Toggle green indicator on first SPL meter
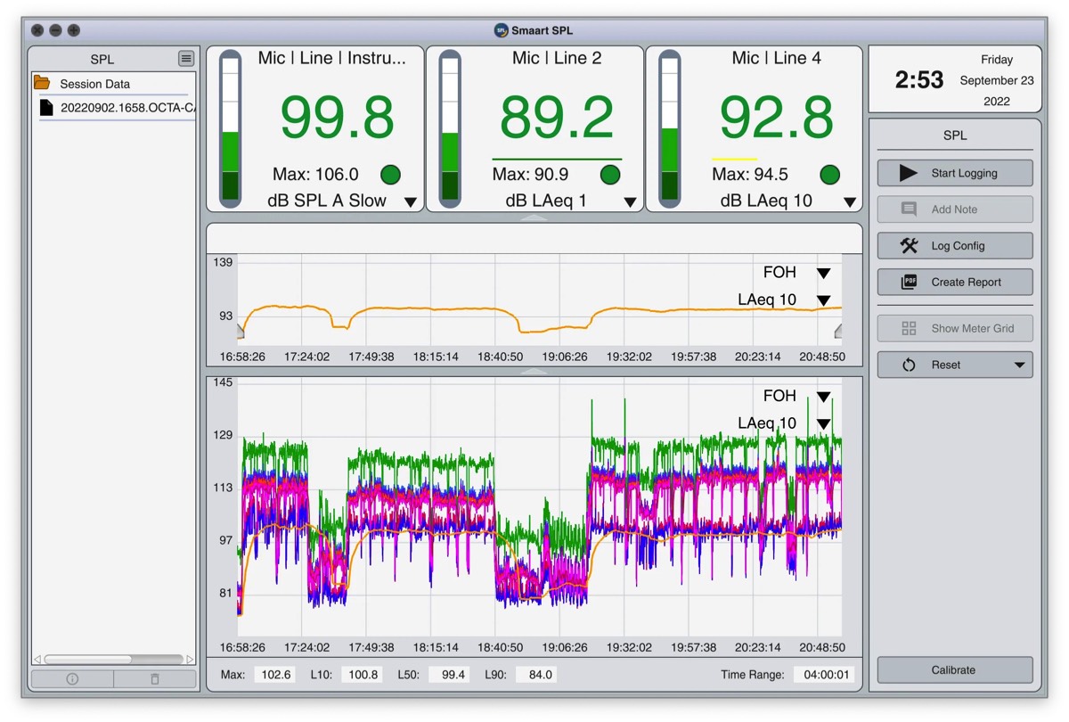This screenshot has height=722, width=1069. [390, 174]
